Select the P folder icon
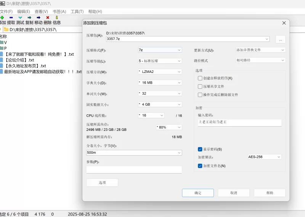The image size is (305, 217). [2, 48]
